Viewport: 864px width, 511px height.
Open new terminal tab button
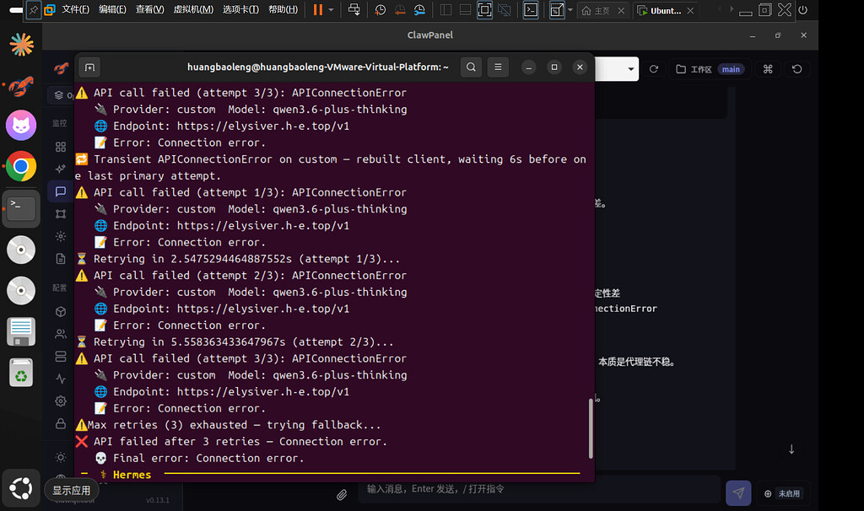click(89, 67)
